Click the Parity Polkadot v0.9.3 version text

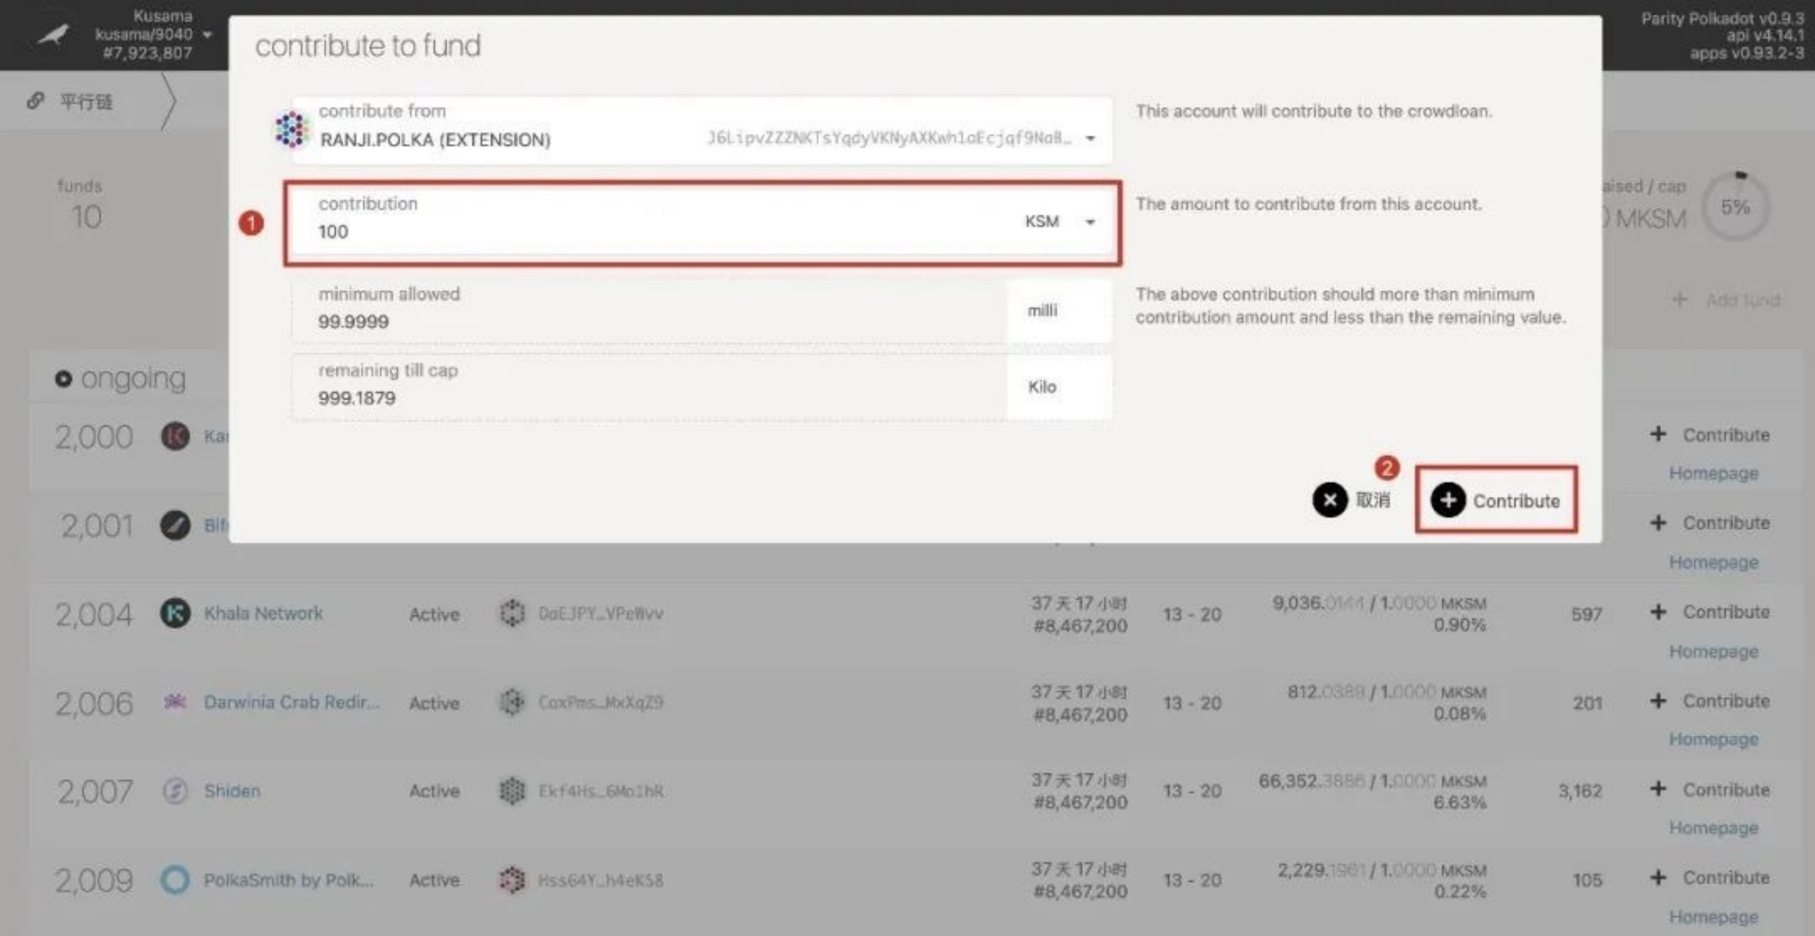(1722, 18)
